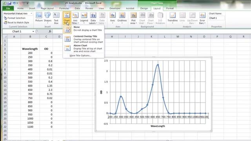Image resolution: width=251 pixels, height=141 pixels.
Task: Select column C header
Action: click(x=46, y=36)
